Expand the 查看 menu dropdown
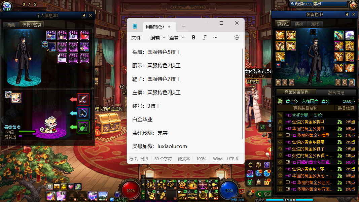The width and height of the screenshot is (359, 202). click(177, 37)
